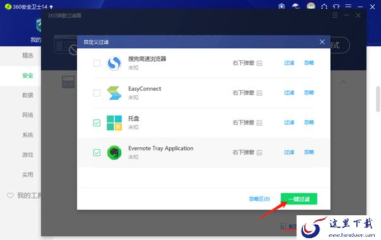View popup screenshot for 搜狗高速浏览器
The height and width of the screenshot is (240, 381).
(259, 63)
